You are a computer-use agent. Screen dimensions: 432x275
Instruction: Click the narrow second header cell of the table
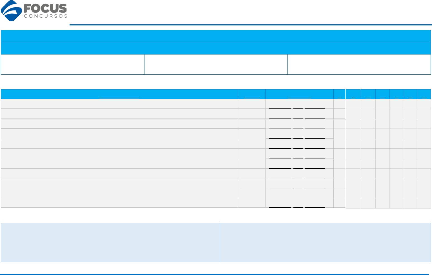click(x=252, y=94)
